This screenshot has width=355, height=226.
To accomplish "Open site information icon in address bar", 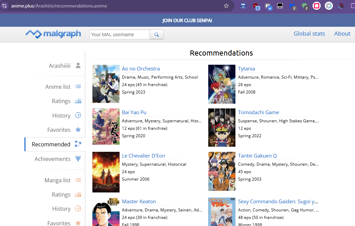I will click(x=4, y=6).
